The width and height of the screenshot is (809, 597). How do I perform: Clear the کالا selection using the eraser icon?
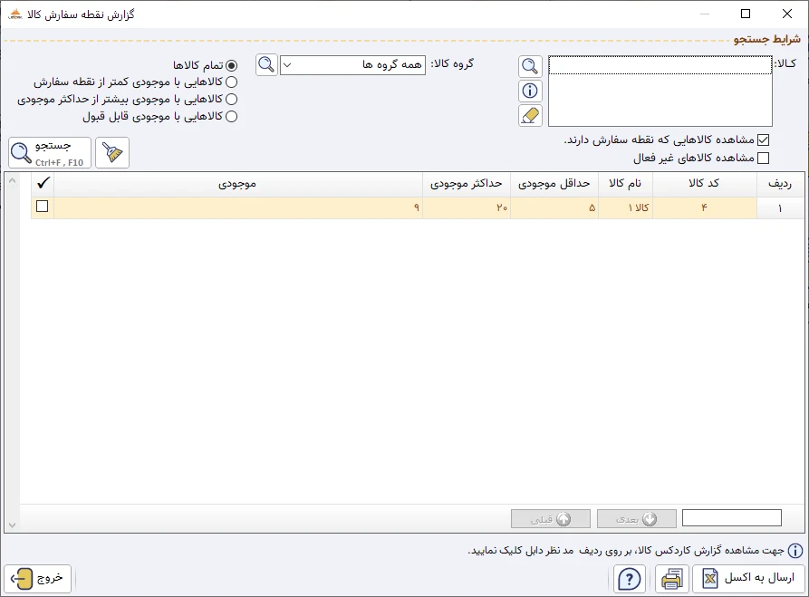coord(529,115)
